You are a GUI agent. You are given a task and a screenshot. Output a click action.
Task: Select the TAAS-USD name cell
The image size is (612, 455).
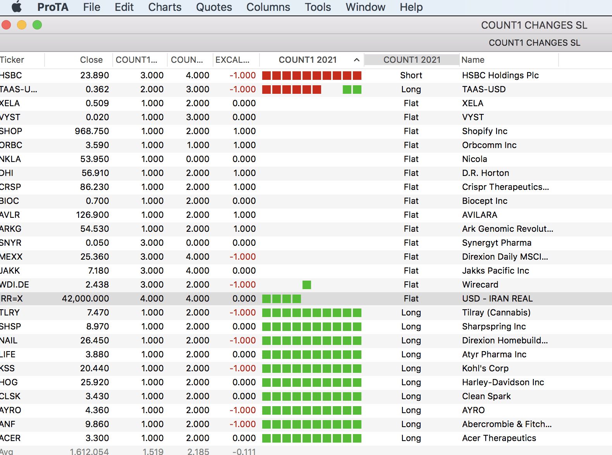click(484, 89)
